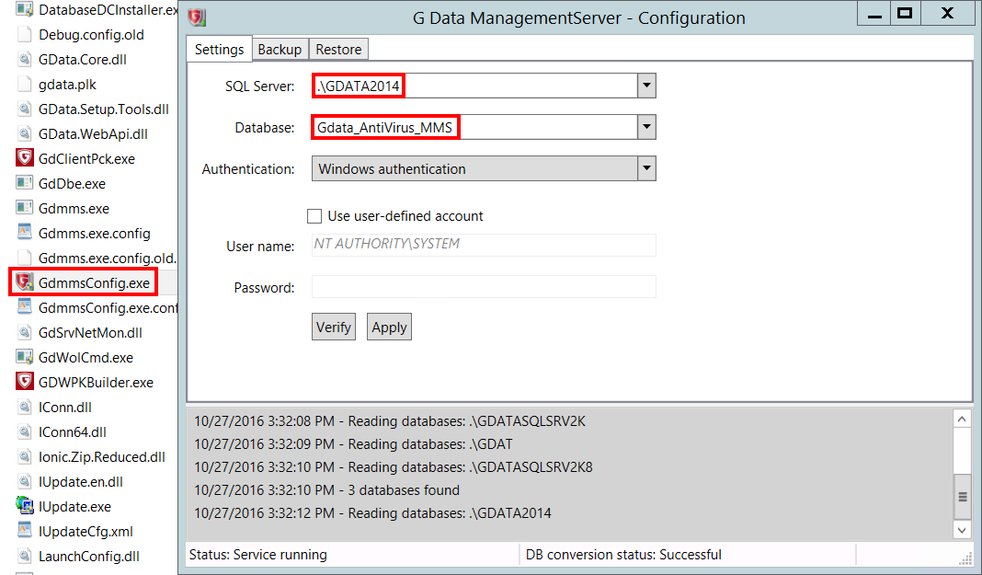982x575 pixels.
Task: Click the GData.Core.dll file icon
Action: (25, 60)
